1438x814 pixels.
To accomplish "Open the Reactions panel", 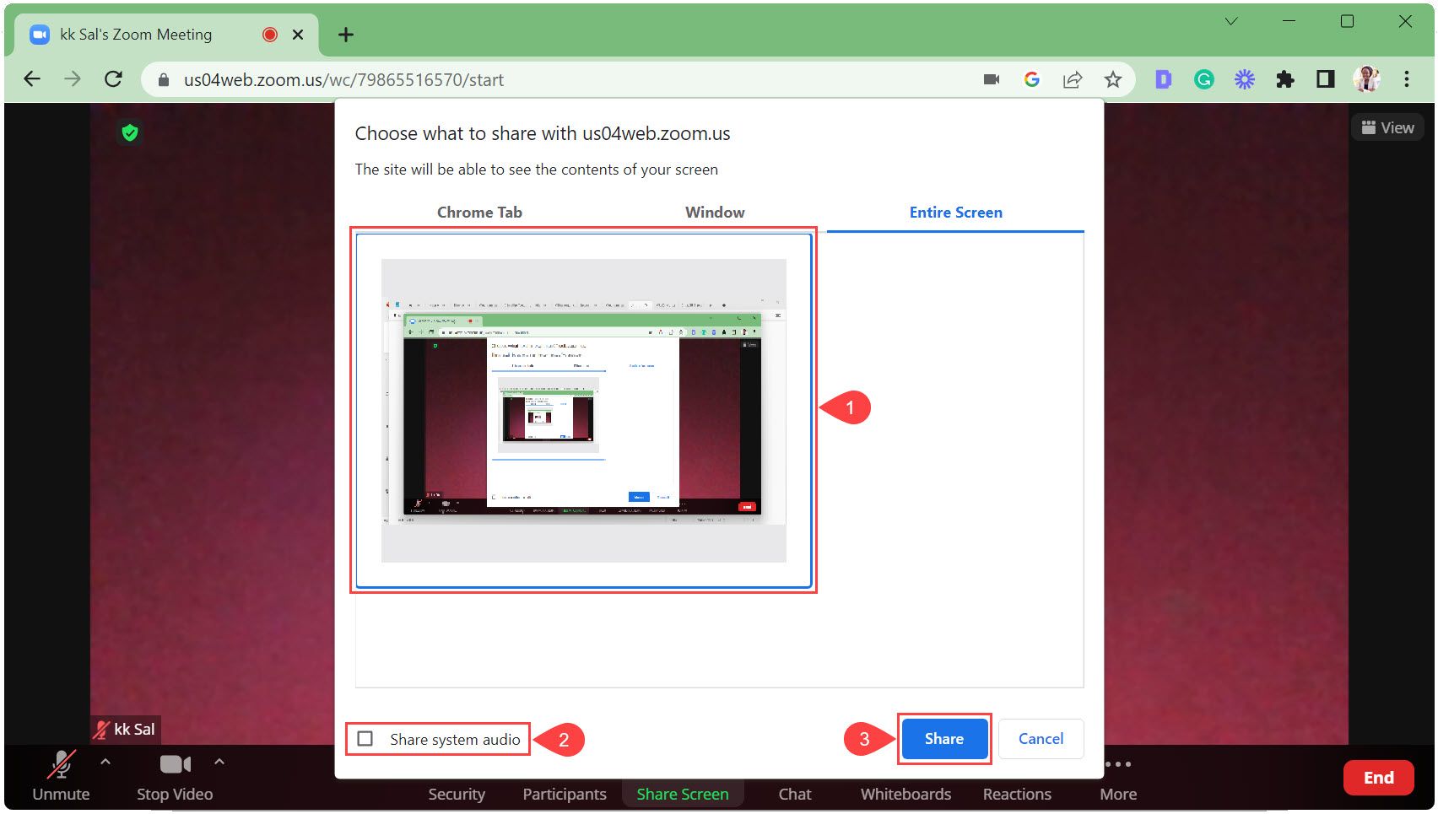I will 1016,794.
